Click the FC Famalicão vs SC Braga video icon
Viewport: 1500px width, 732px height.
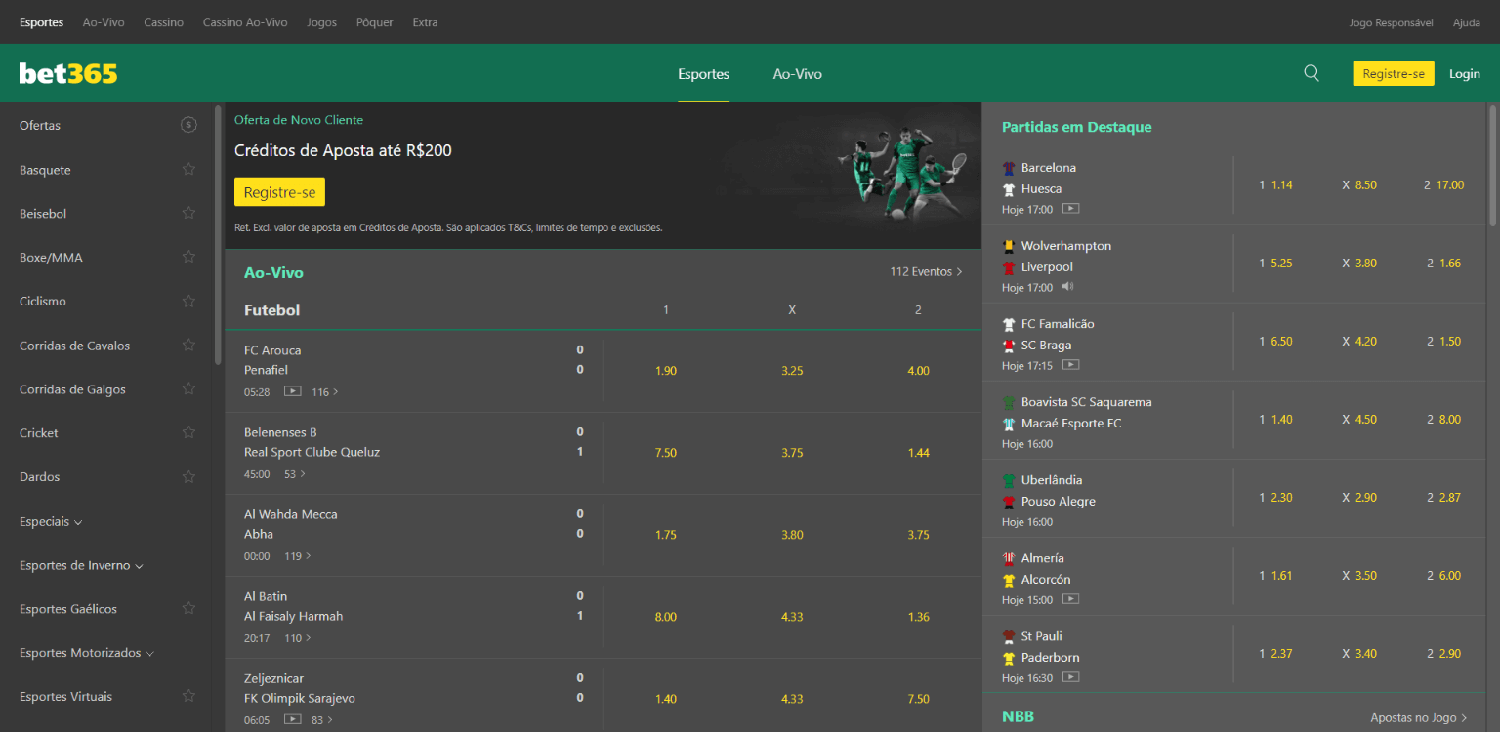click(1070, 365)
